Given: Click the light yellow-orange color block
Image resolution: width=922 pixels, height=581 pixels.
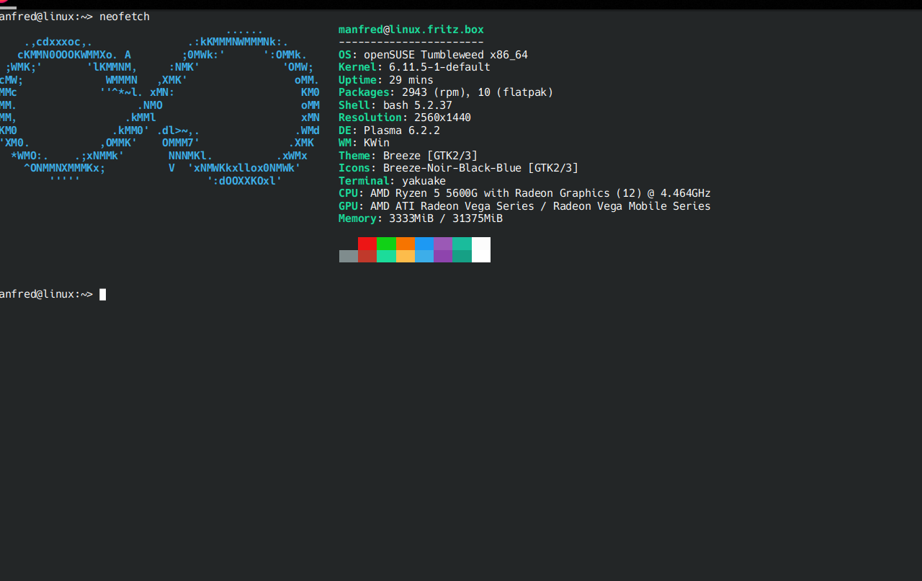Looking at the screenshot, I should [x=405, y=256].
